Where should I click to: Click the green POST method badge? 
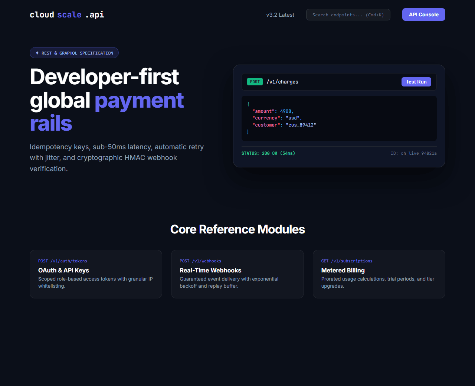[x=255, y=82]
